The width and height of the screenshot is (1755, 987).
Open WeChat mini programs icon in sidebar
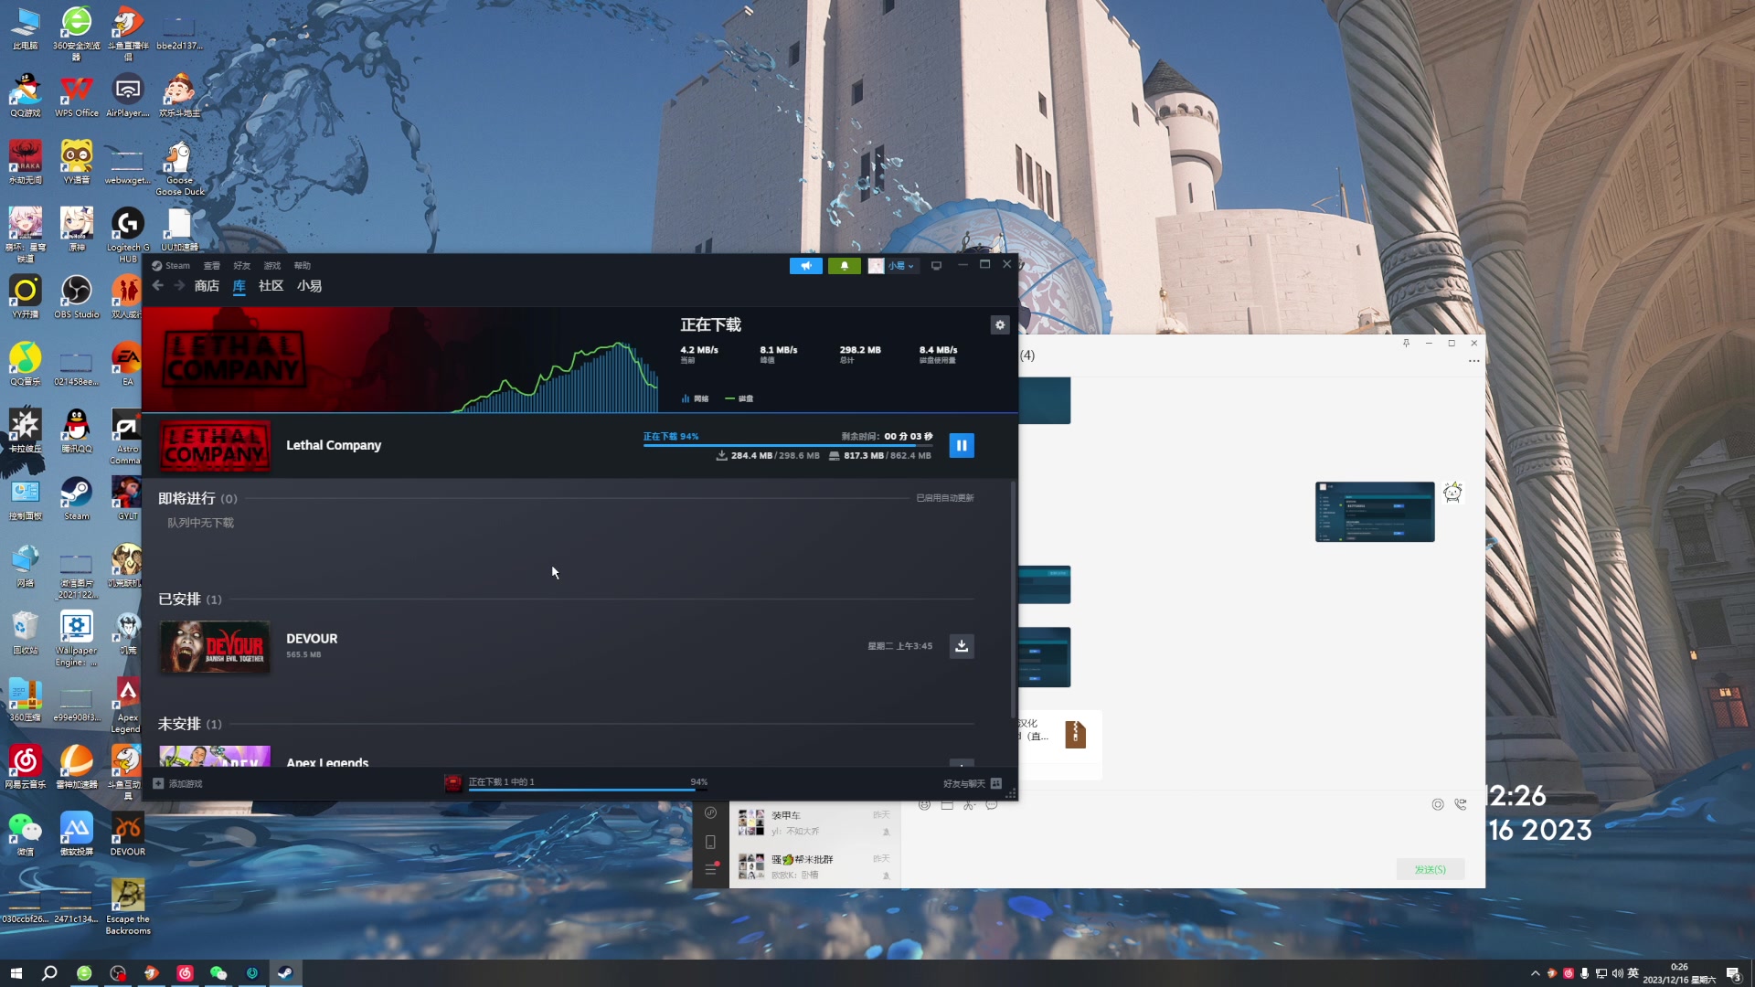[710, 812]
